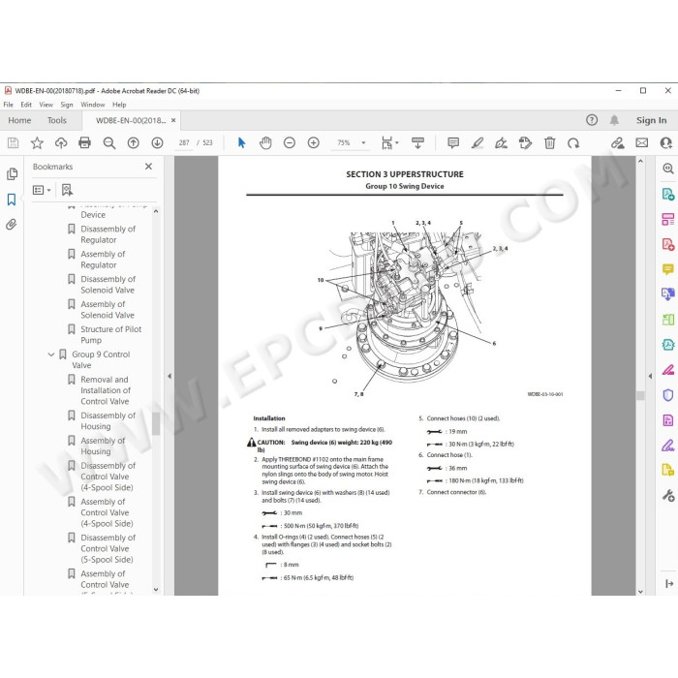Open the Sign document pen tool
This screenshot has width=678, height=678.
501,142
